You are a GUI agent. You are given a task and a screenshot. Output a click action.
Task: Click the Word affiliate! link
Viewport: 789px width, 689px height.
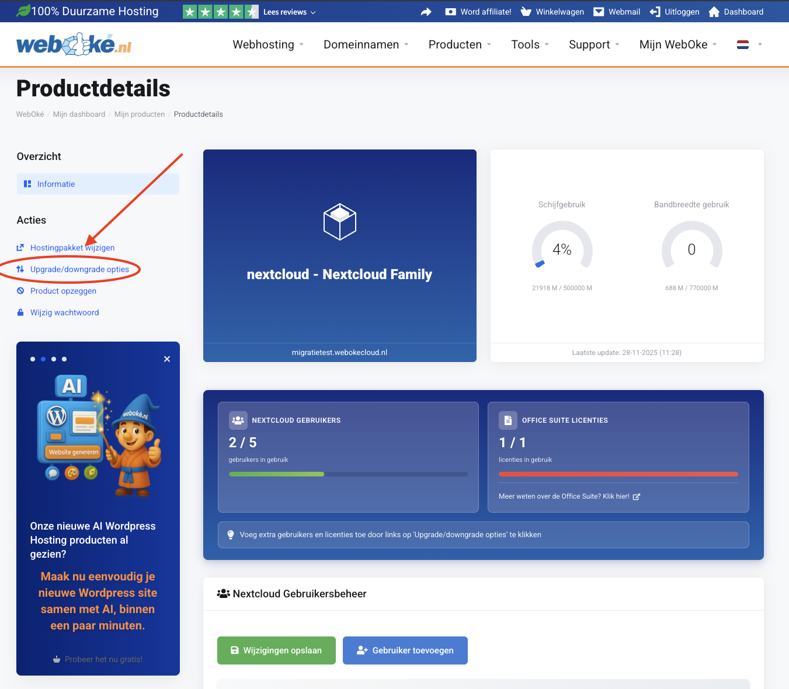click(x=486, y=12)
